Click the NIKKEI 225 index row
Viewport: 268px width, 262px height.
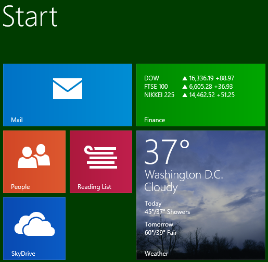point(189,95)
